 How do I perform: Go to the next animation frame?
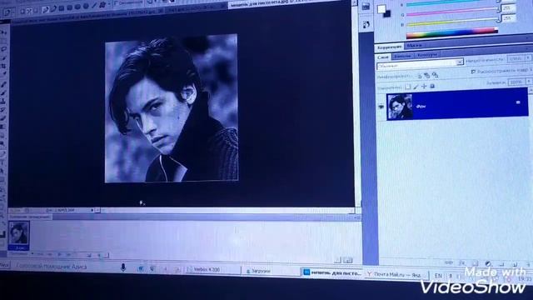click(68, 255)
